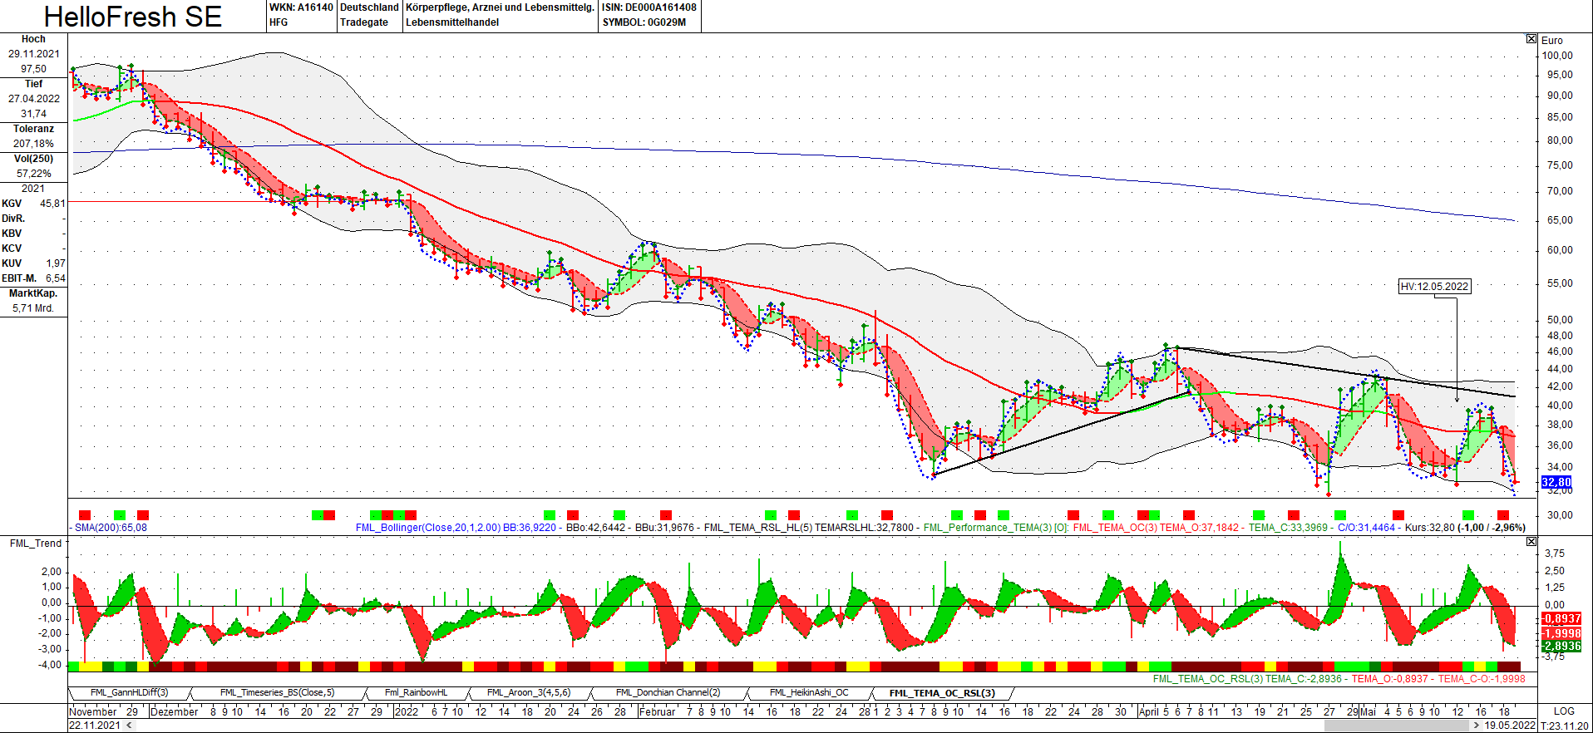Click the end date 19.05.2022

pos(1510,726)
